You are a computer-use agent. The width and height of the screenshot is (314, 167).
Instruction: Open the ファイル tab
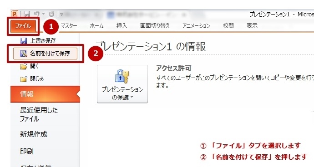[x=23, y=26]
